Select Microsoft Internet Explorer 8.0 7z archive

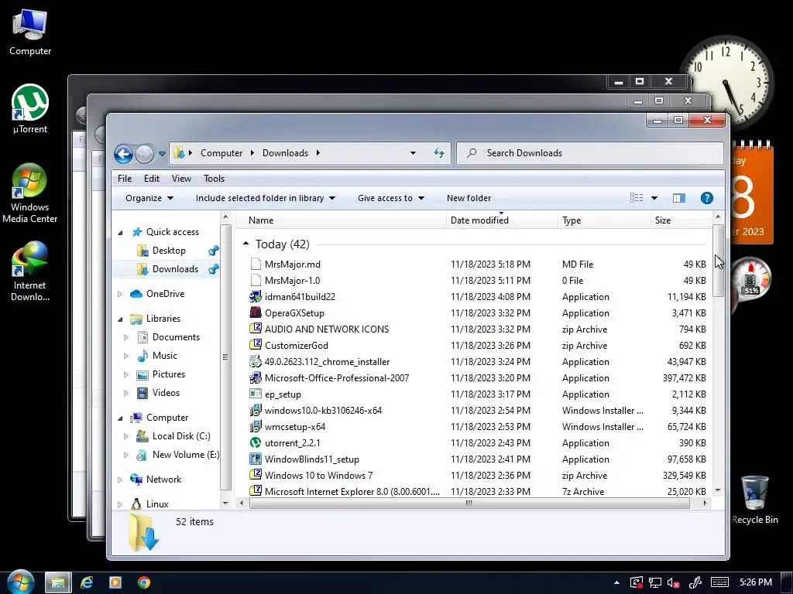pos(352,491)
